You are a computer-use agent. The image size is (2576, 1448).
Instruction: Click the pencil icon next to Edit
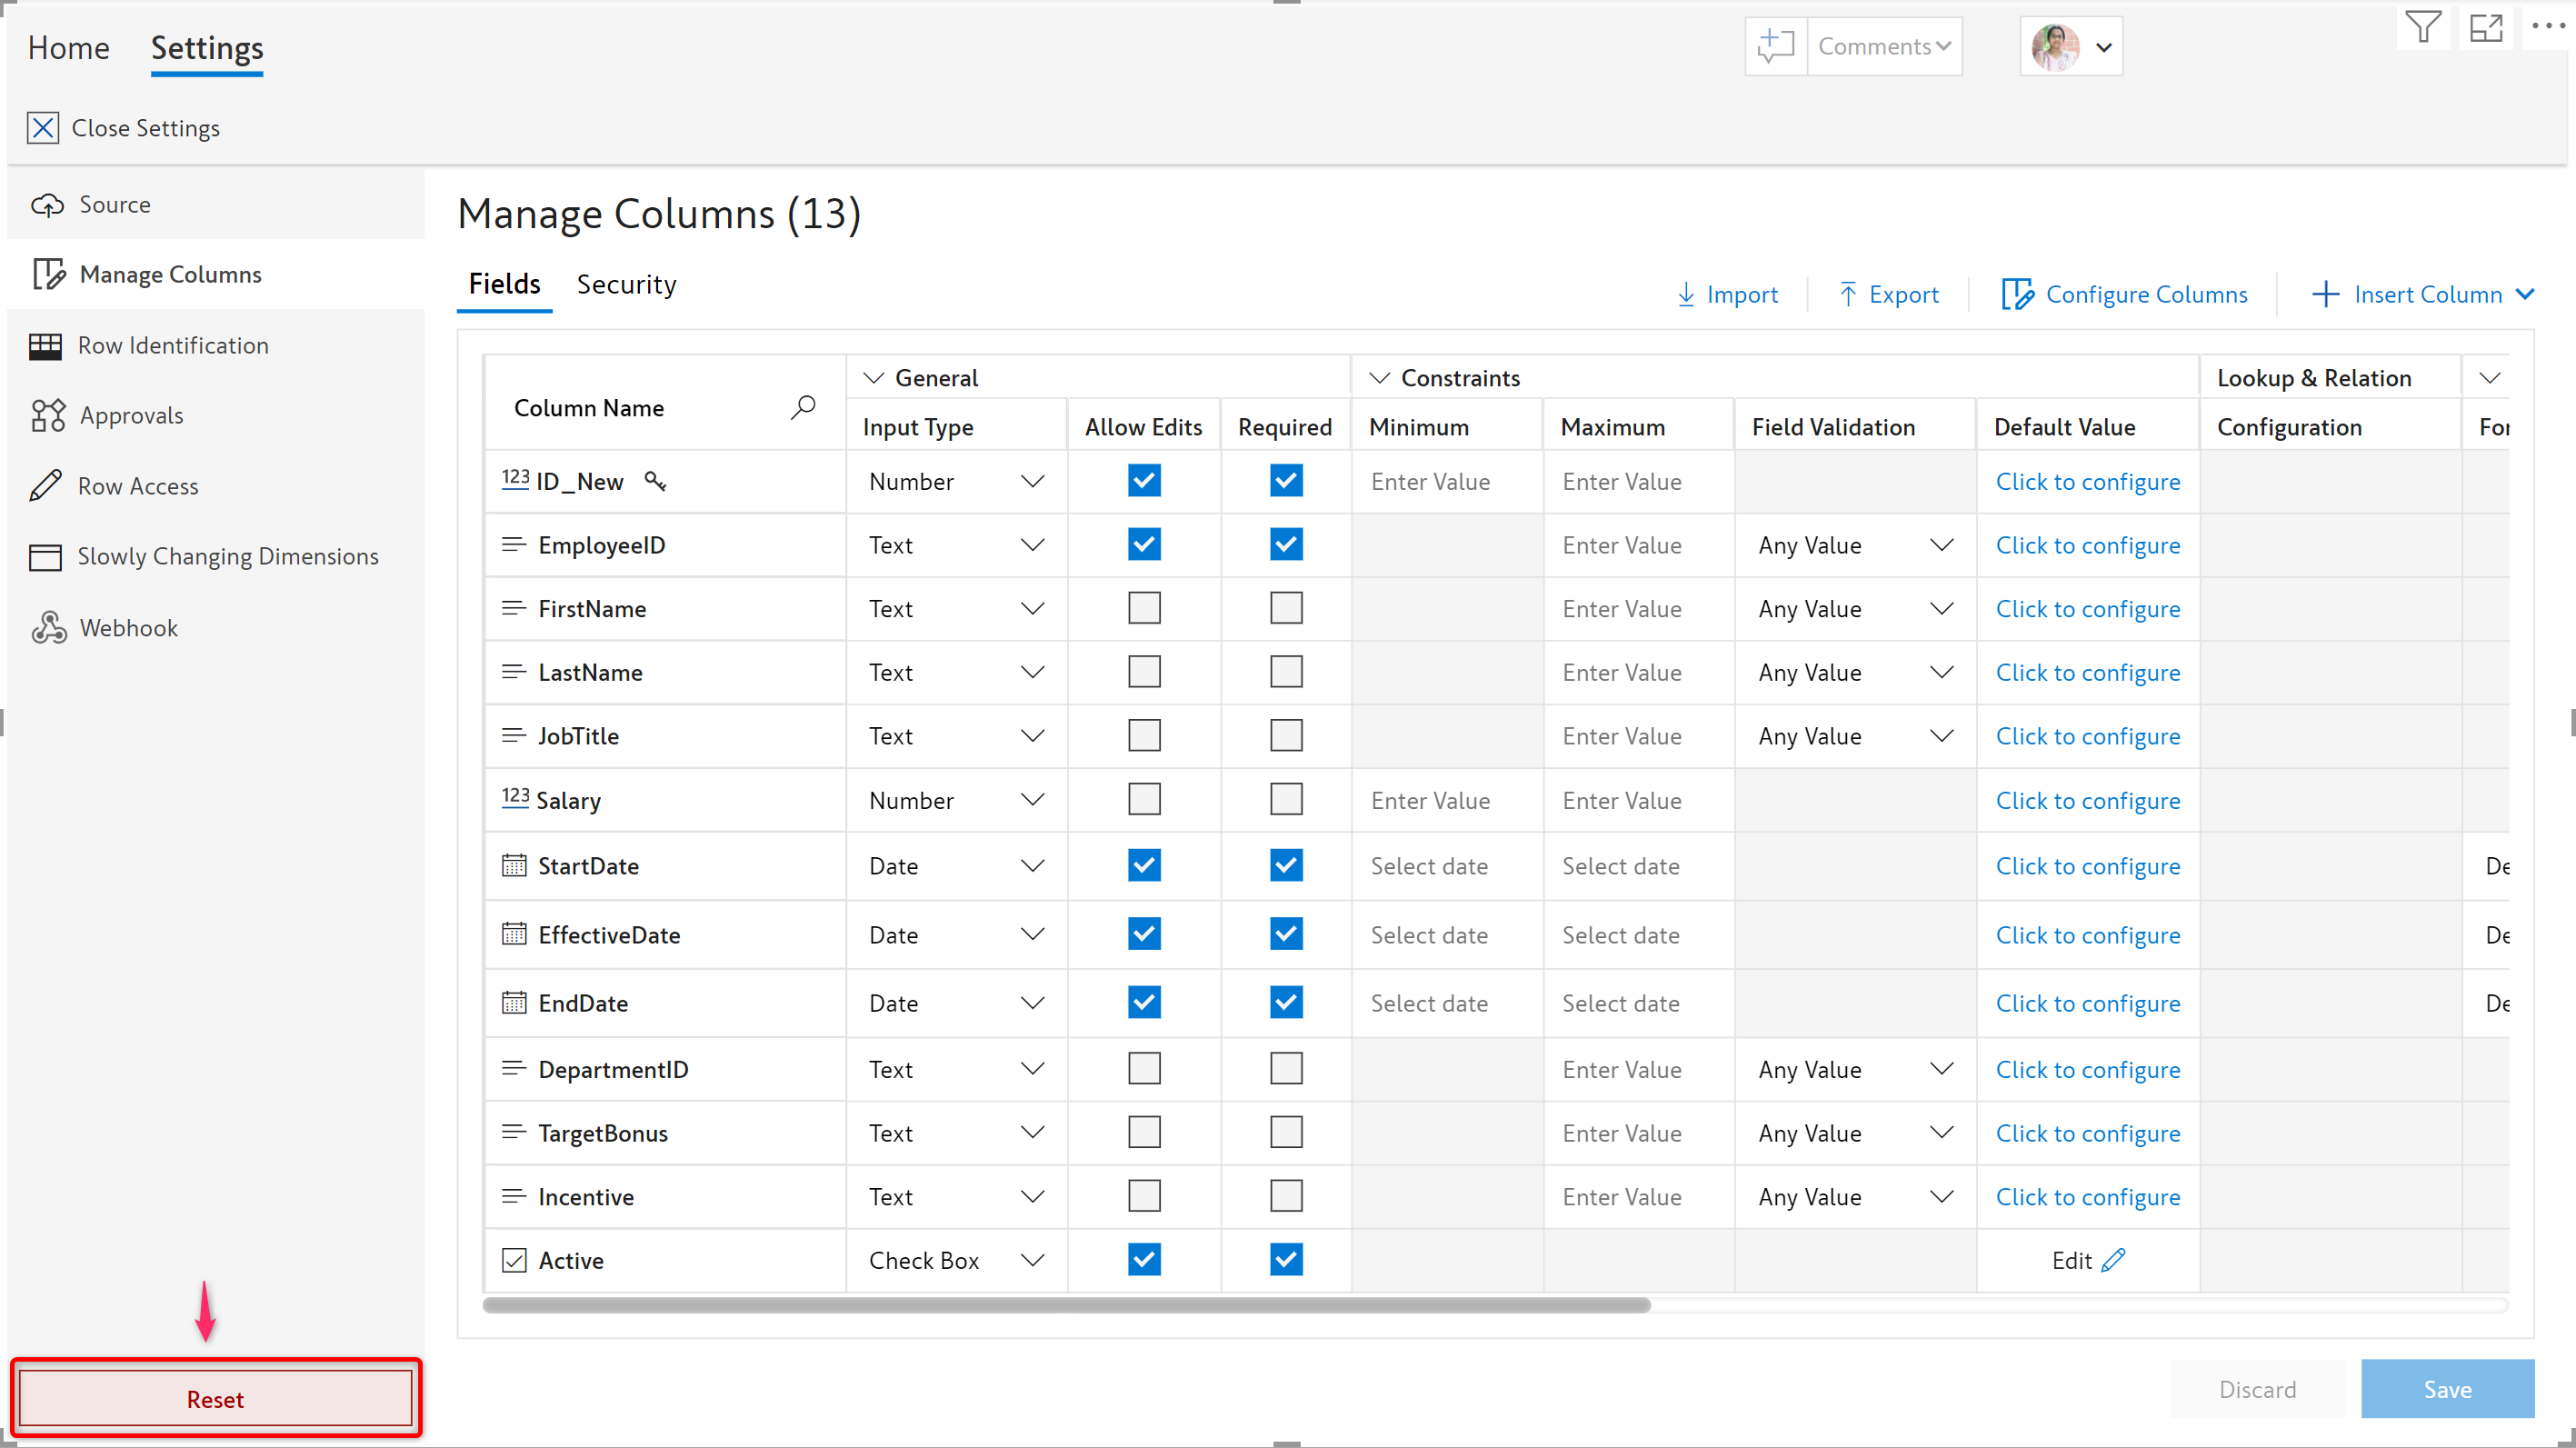[x=2113, y=1260]
